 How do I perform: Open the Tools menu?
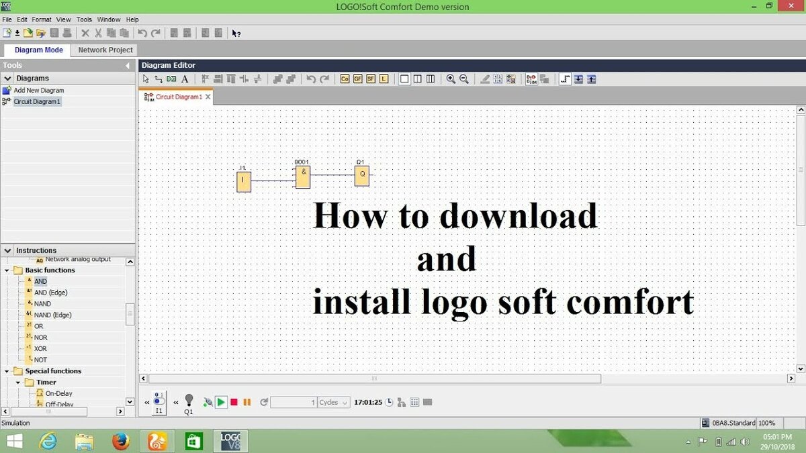point(84,19)
